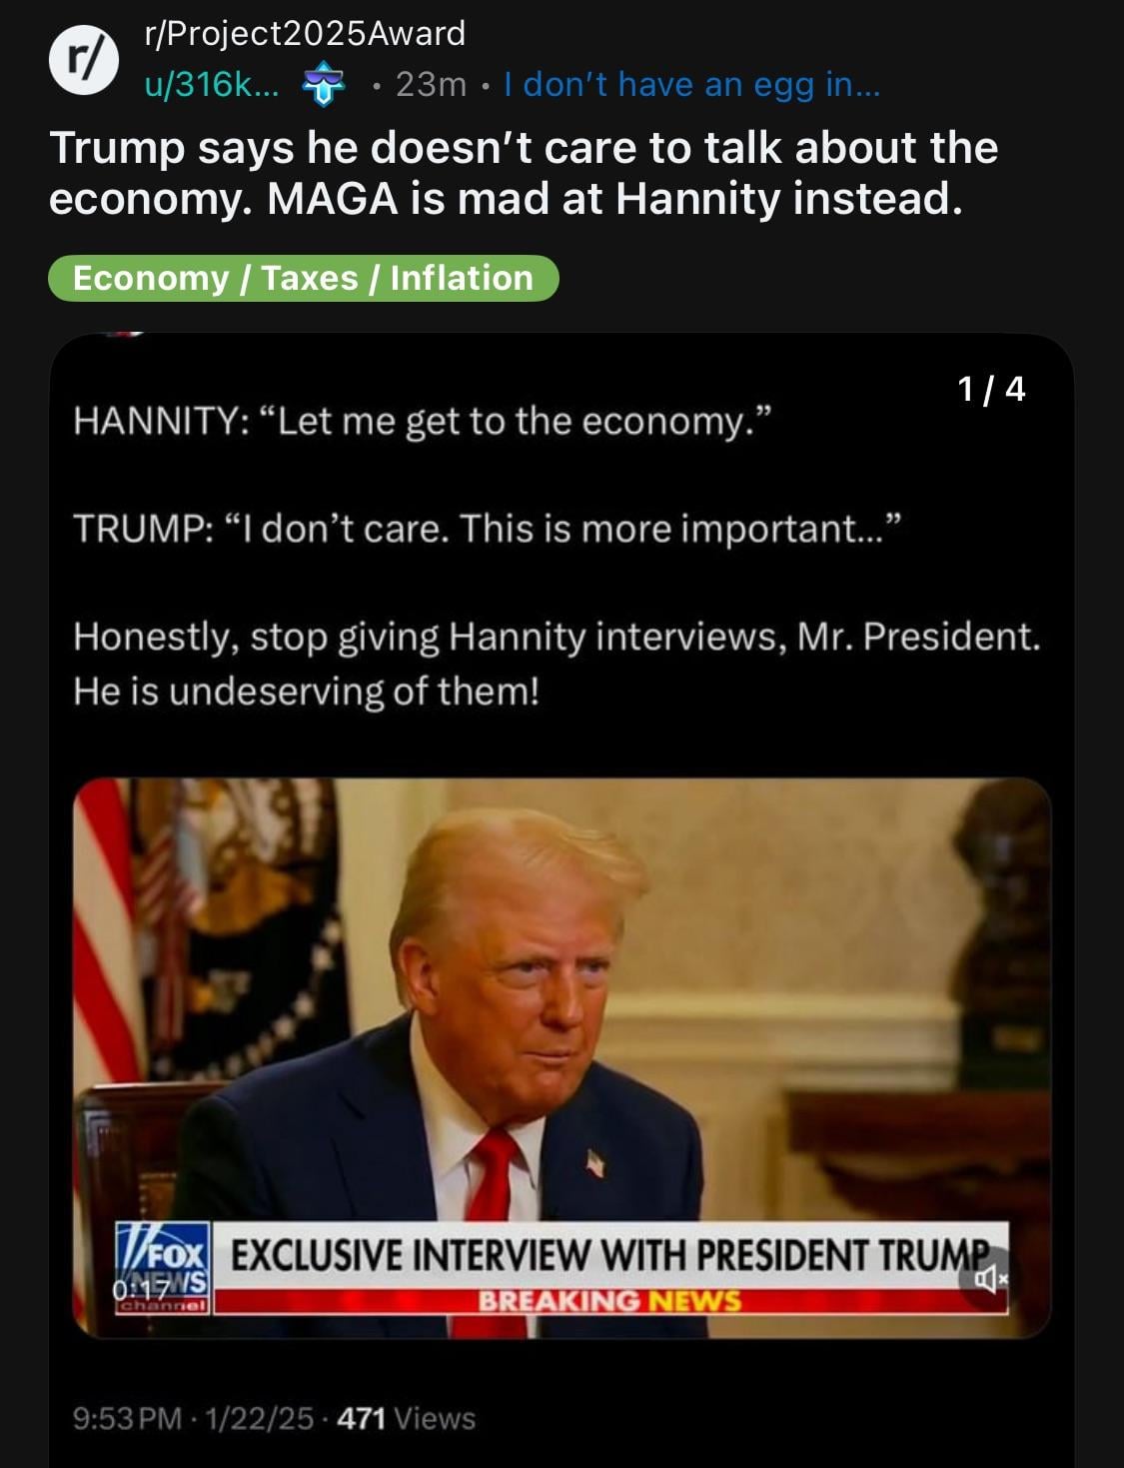Tap the 23m post age label
This screenshot has height=1468, width=1124.
click(431, 85)
